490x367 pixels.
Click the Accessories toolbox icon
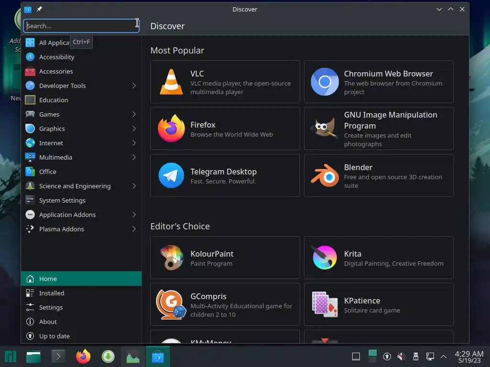[x=30, y=71]
